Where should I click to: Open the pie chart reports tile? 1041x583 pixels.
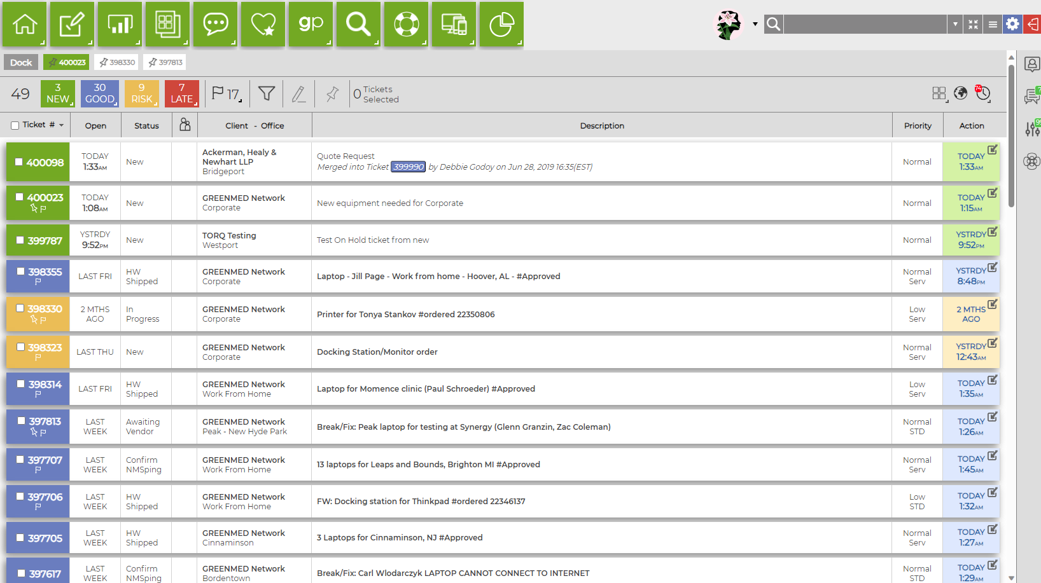click(x=501, y=24)
